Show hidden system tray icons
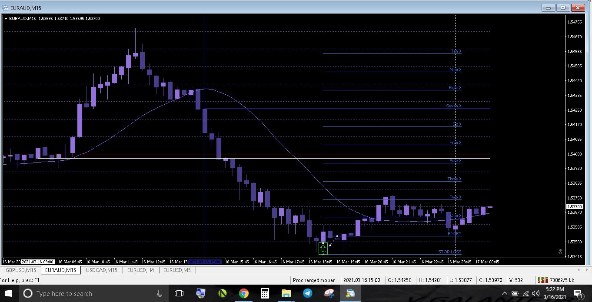This screenshot has height=302, width=592. pyautogui.click(x=504, y=293)
